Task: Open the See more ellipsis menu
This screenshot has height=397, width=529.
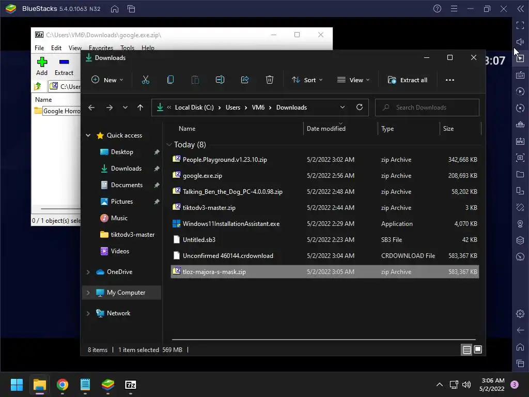Action: click(x=450, y=80)
